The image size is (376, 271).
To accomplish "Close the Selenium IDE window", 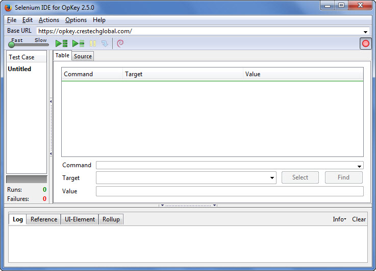I will pyautogui.click(x=360, y=6).
